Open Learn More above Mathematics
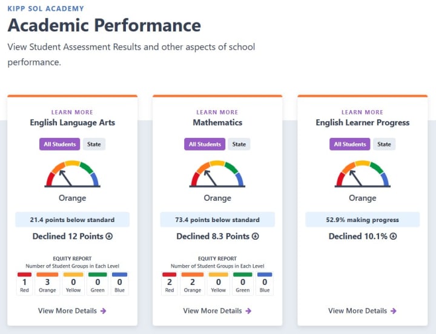436x334 pixels. click(x=217, y=112)
